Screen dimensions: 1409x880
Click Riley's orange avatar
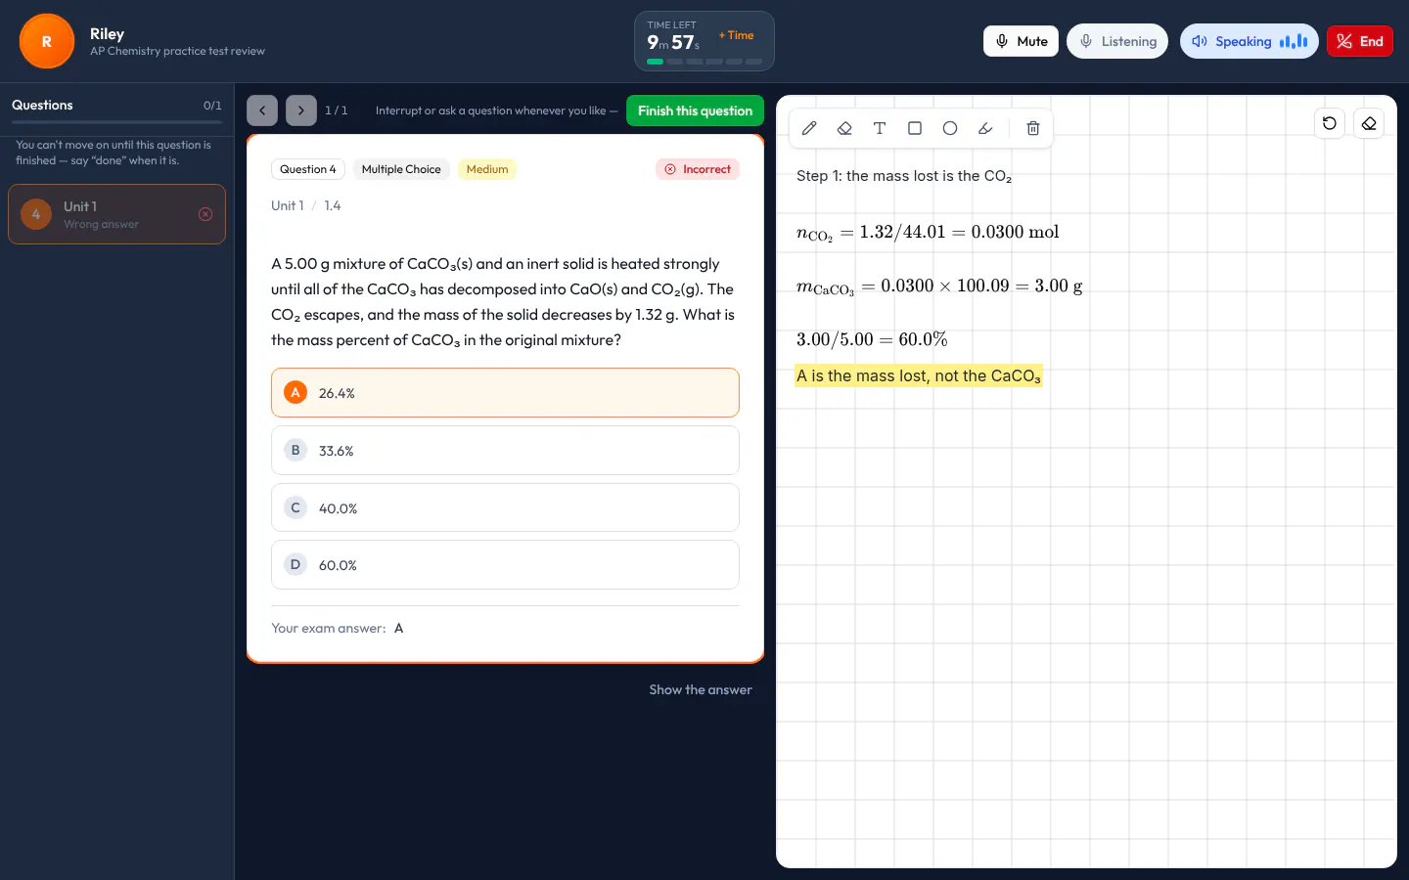[x=47, y=41]
